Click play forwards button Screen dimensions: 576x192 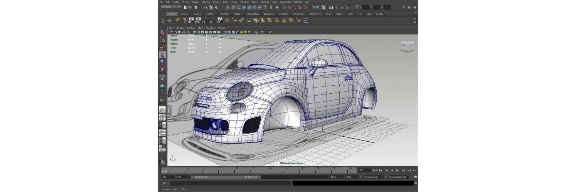[x=397, y=170]
